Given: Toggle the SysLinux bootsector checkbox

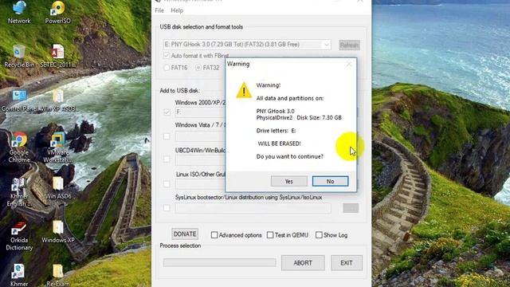Looking at the screenshot, I should 167,207.
